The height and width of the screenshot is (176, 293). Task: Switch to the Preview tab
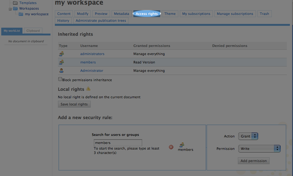pyautogui.click(x=101, y=14)
